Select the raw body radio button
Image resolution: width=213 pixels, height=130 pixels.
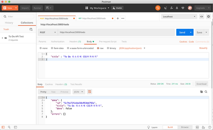point(98,48)
